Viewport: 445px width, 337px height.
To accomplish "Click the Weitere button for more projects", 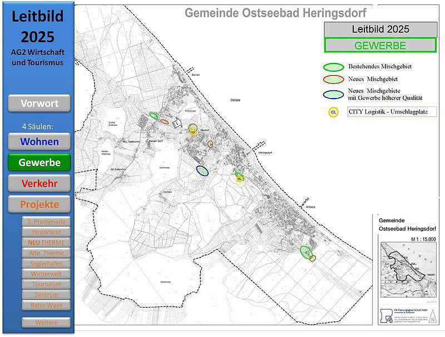I will [x=46, y=323].
